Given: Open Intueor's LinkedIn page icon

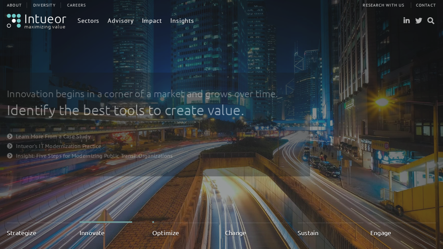Looking at the screenshot, I should click(407, 20).
